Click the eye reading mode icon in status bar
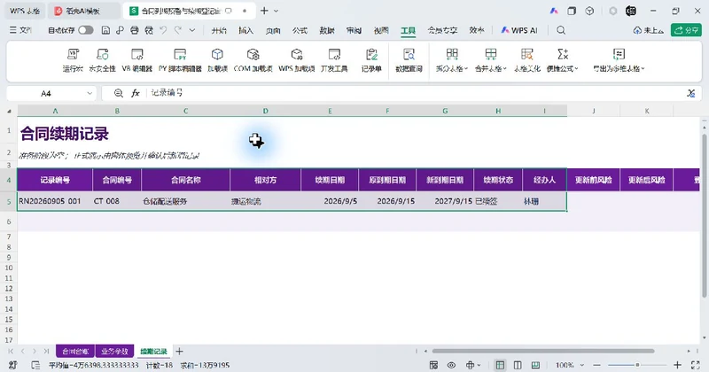 451,365
